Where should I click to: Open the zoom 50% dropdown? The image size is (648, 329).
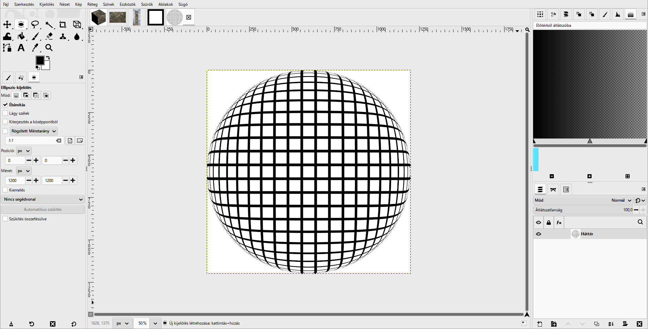[x=155, y=323]
